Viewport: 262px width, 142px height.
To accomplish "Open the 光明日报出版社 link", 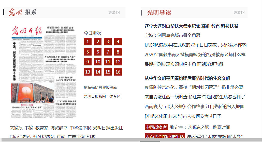I will click(x=108, y=128).
